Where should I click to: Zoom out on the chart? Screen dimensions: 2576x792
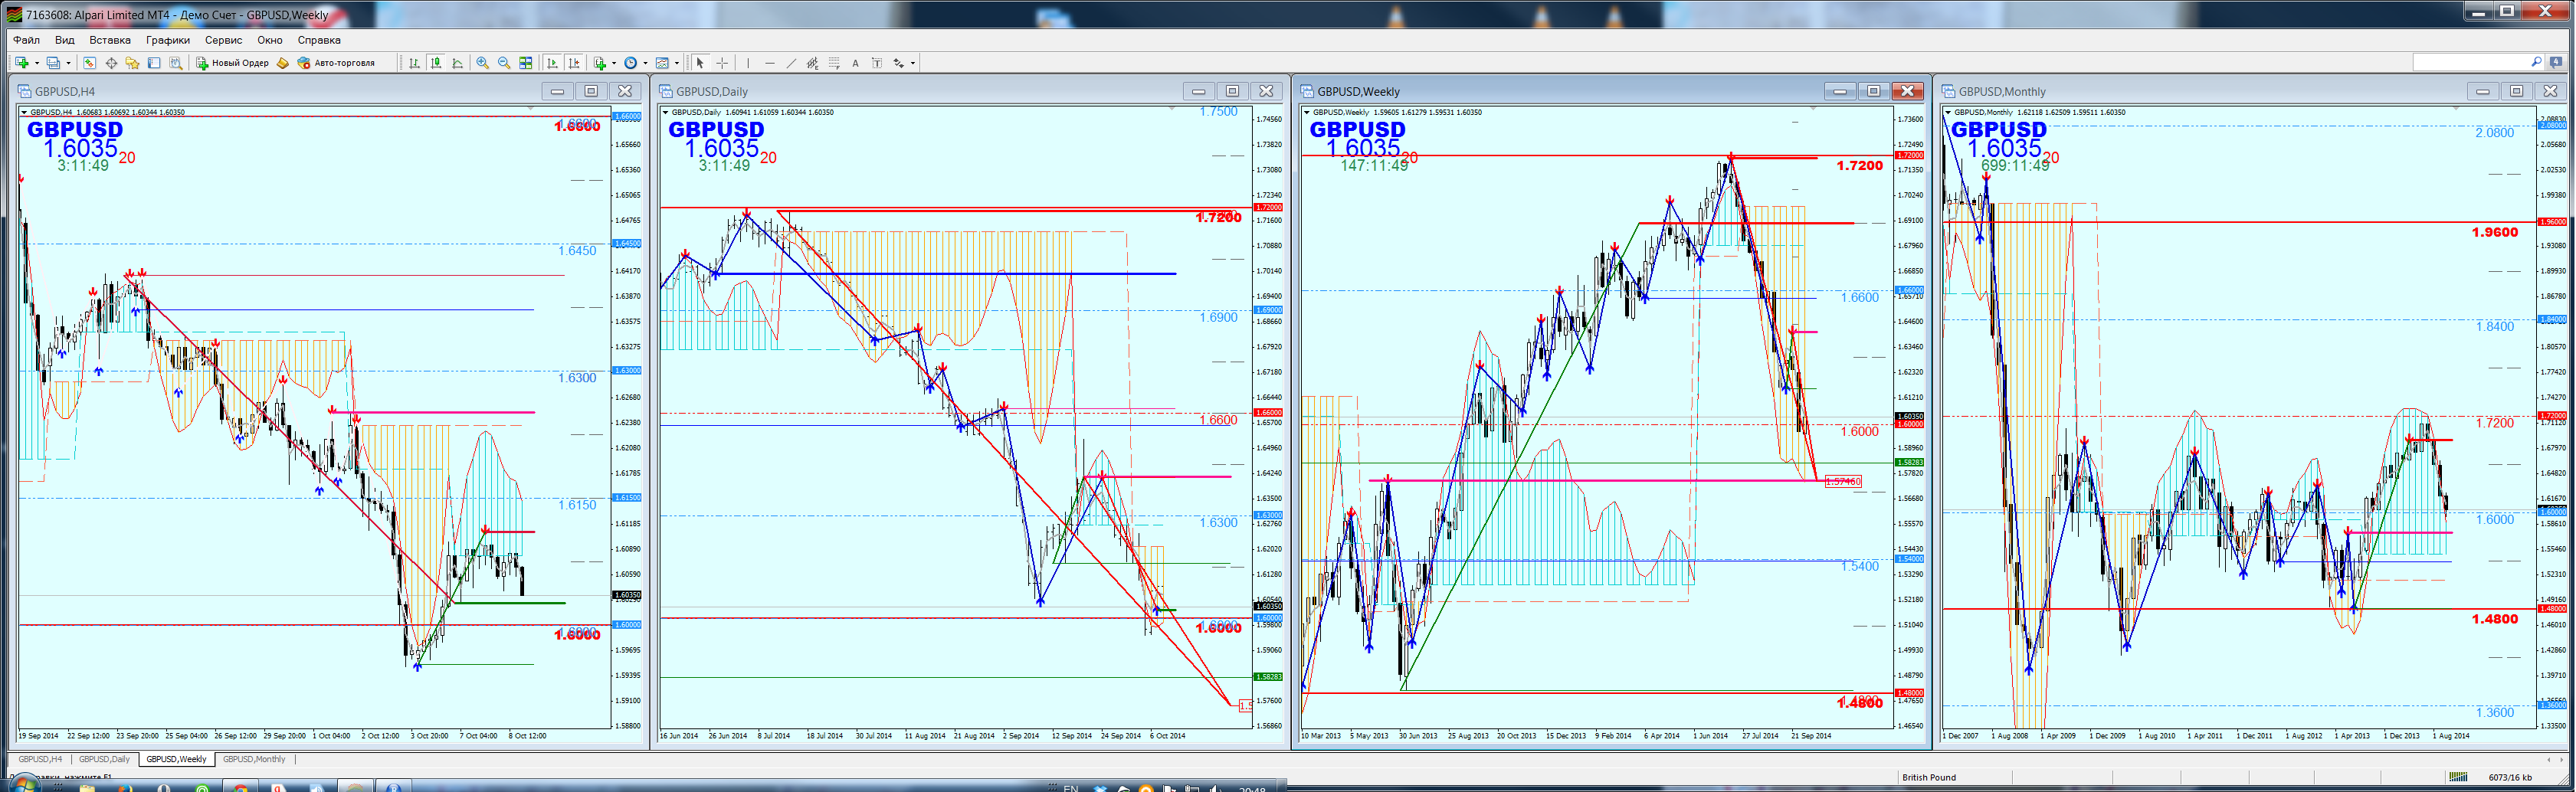click(504, 63)
